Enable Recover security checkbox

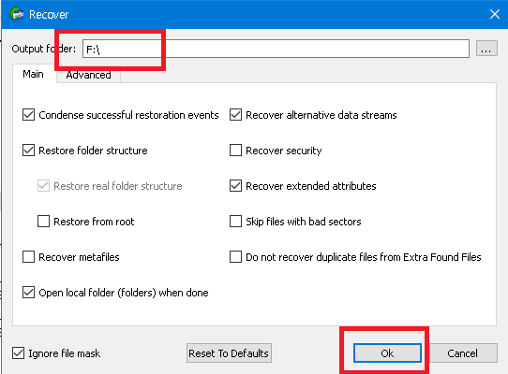coord(235,151)
